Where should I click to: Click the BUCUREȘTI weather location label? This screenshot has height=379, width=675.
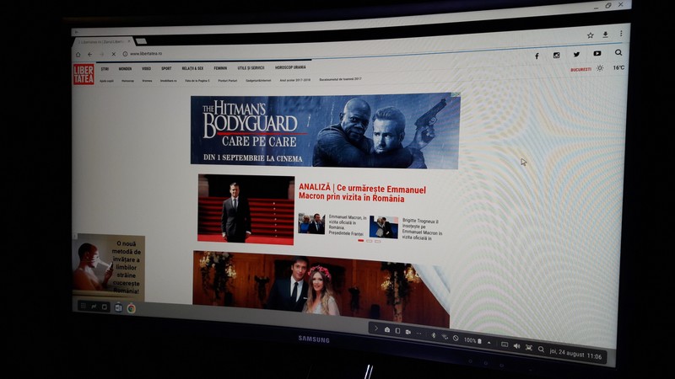tap(580, 69)
